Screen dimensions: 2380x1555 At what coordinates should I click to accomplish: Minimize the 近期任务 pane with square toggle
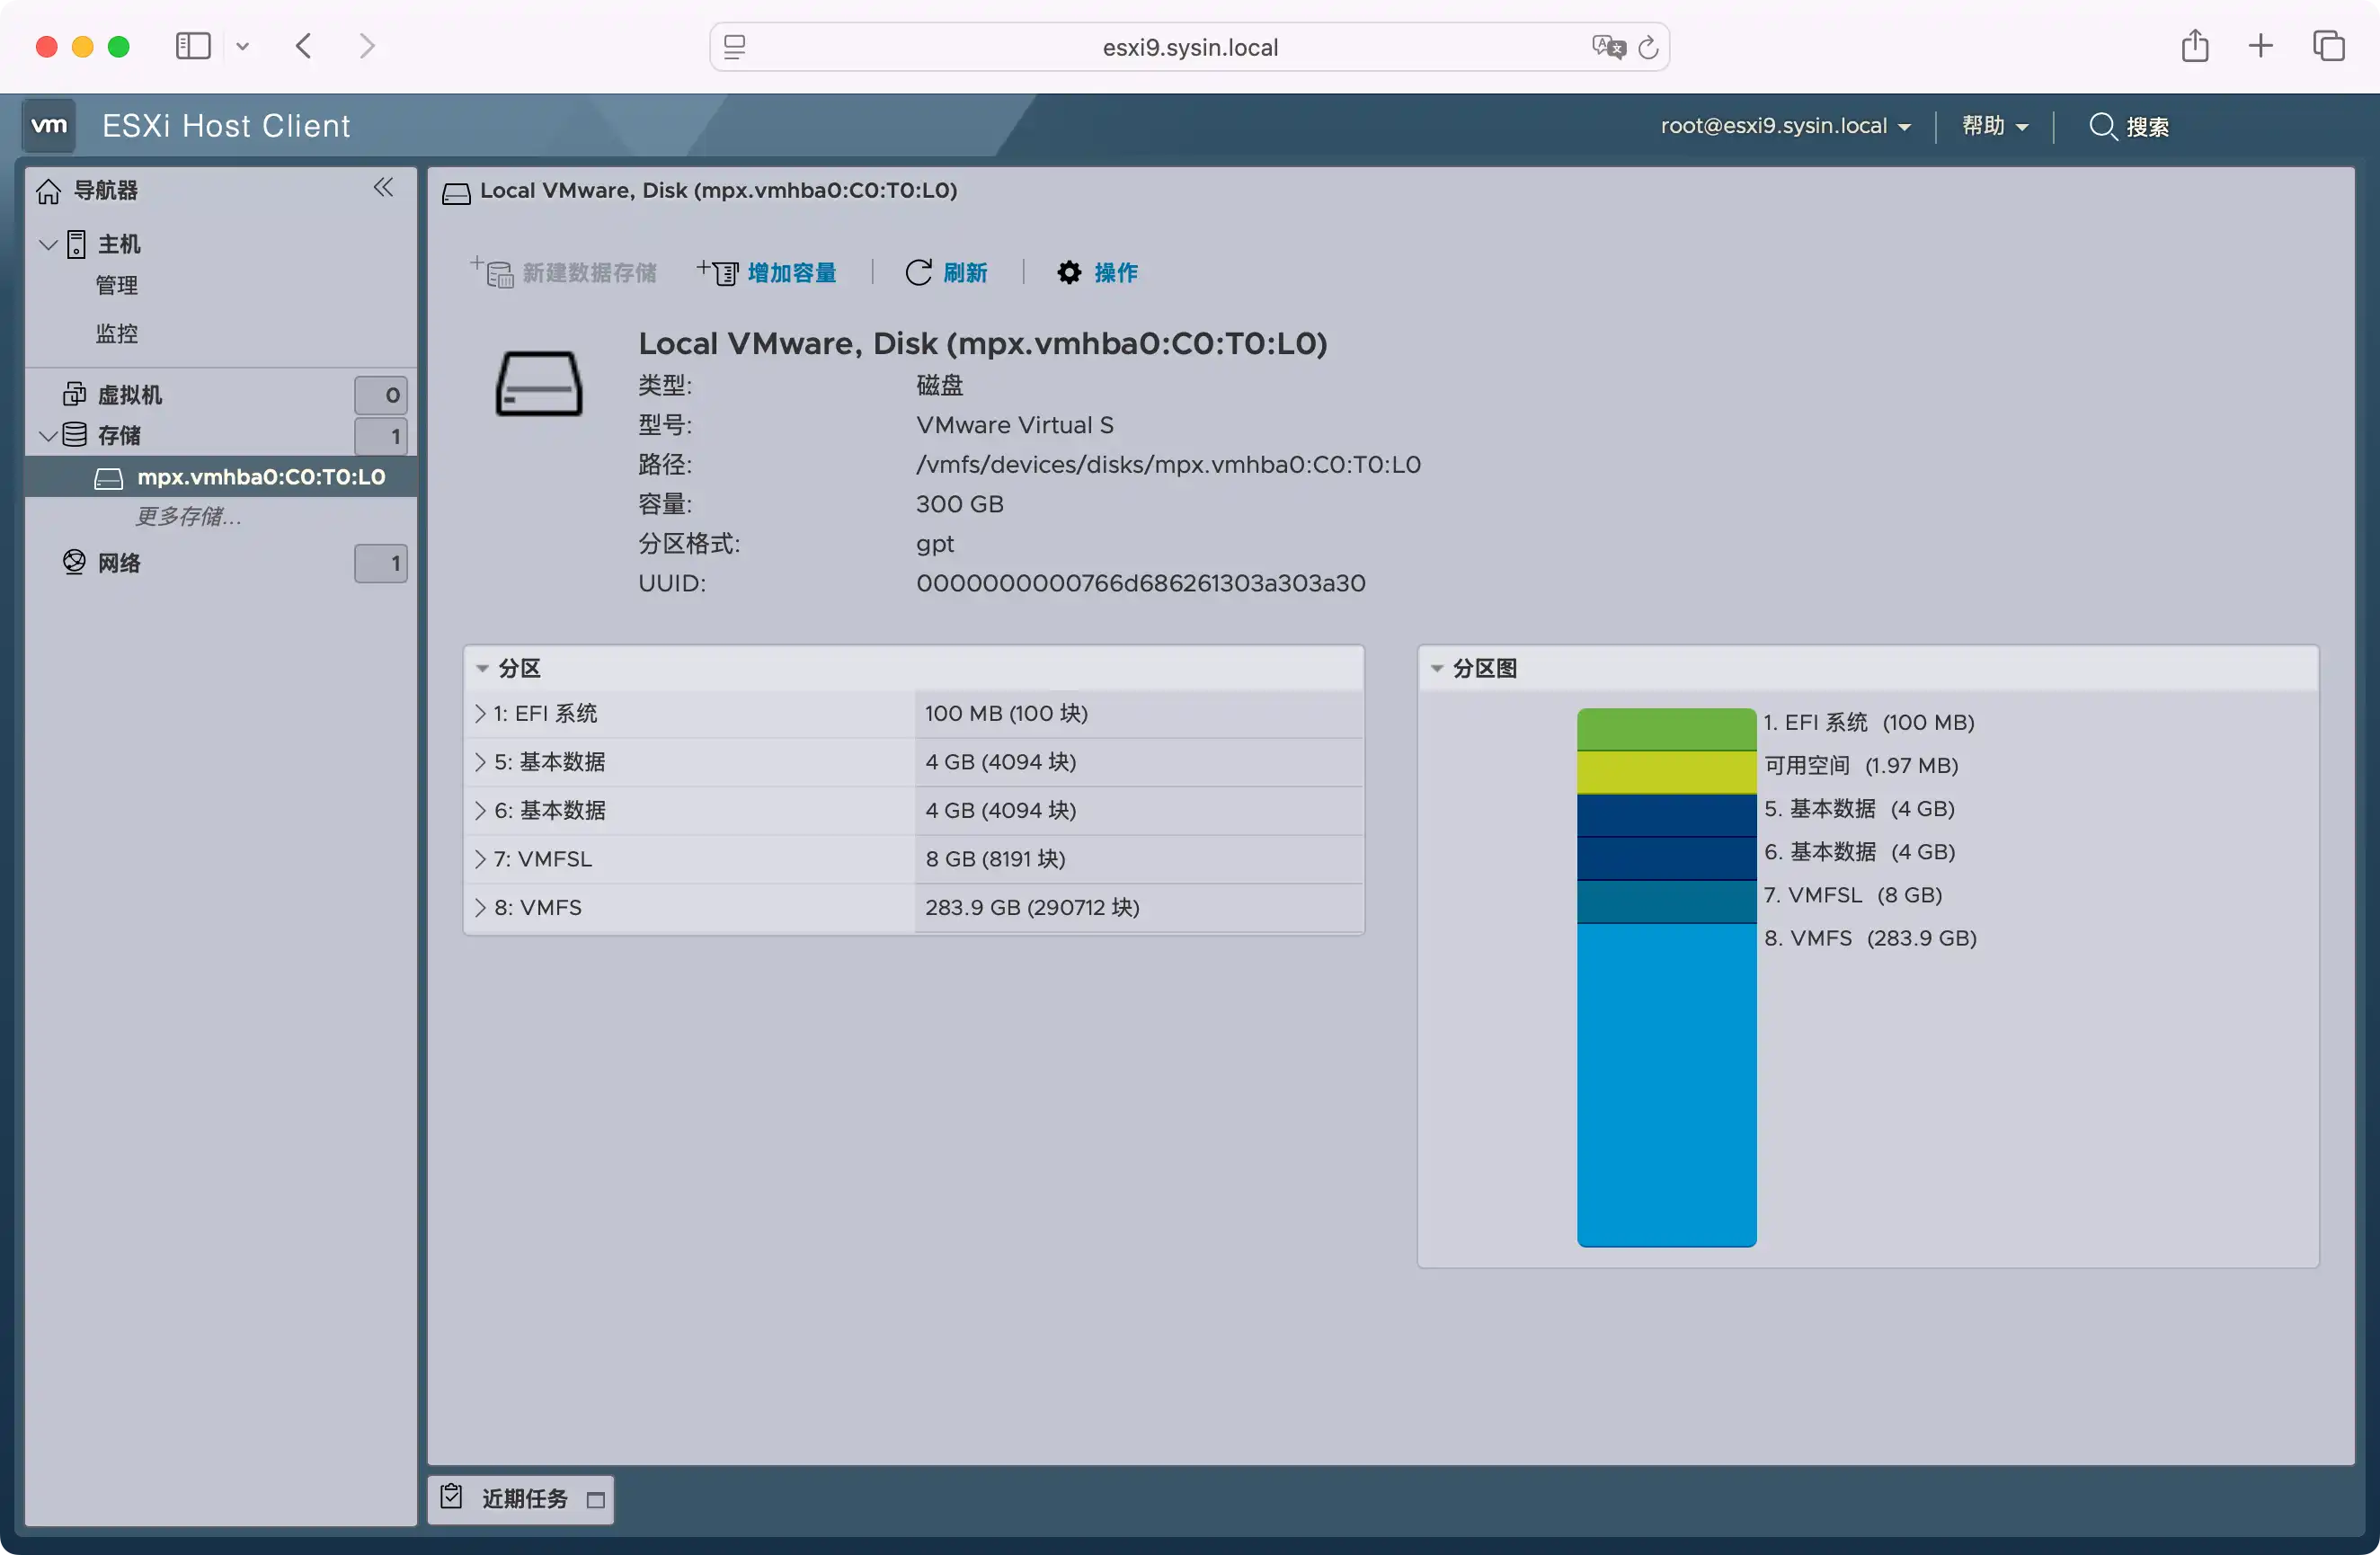[596, 1500]
